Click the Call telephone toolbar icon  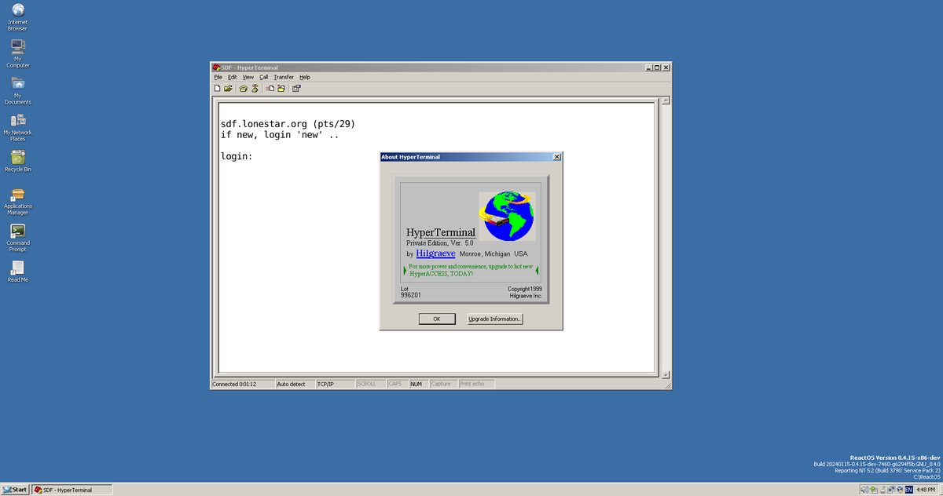click(x=244, y=89)
